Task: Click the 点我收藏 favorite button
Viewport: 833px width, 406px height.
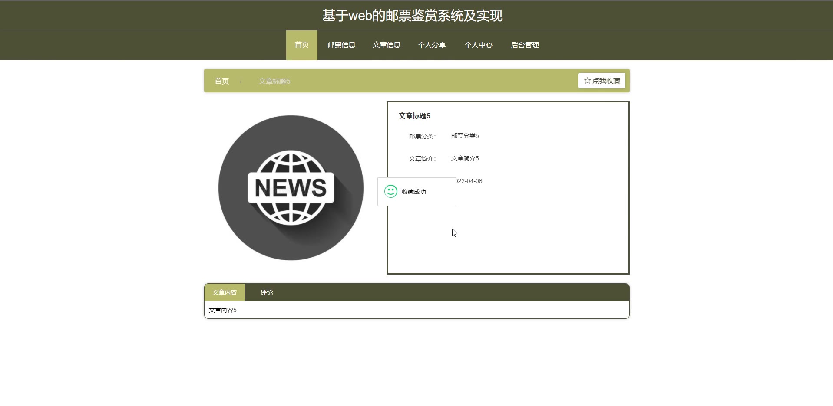Action: point(602,81)
